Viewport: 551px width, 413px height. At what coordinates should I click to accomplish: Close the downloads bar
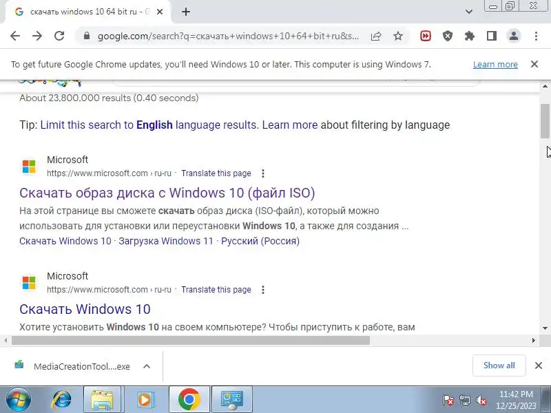point(539,366)
